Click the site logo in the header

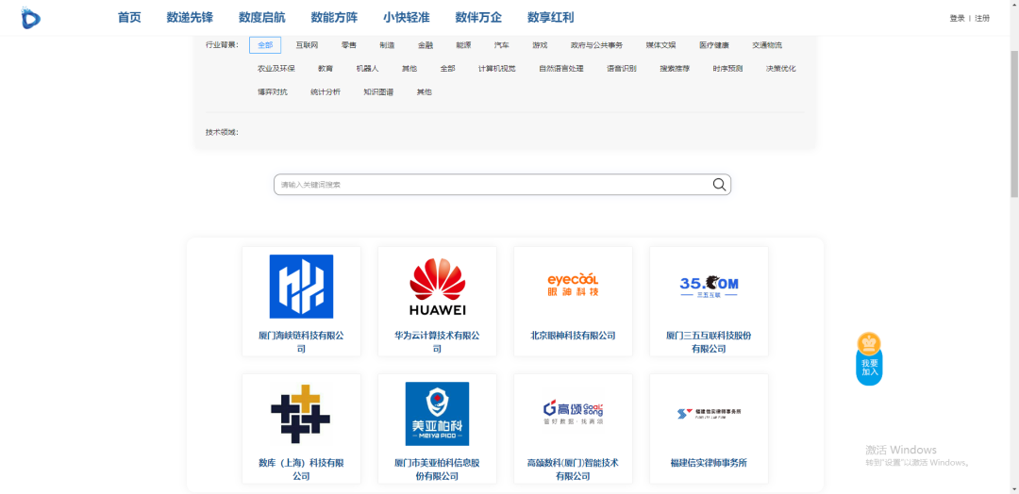tap(30, 18)
